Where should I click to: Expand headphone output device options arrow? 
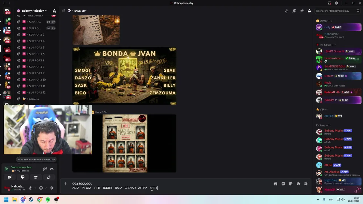(46, 188)
